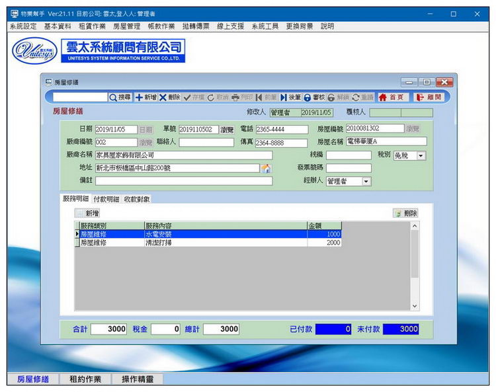Viewport: 496px width, 392px height.
Task: Open the 帳款作業 menu in the menu bar
Action: [x=161, y=26]
